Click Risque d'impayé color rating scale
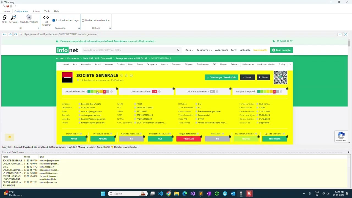 click(x=268, y=92)
